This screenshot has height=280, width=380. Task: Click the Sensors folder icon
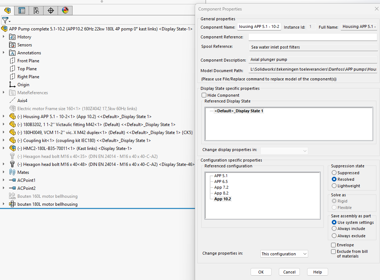[x=12, y=45]
